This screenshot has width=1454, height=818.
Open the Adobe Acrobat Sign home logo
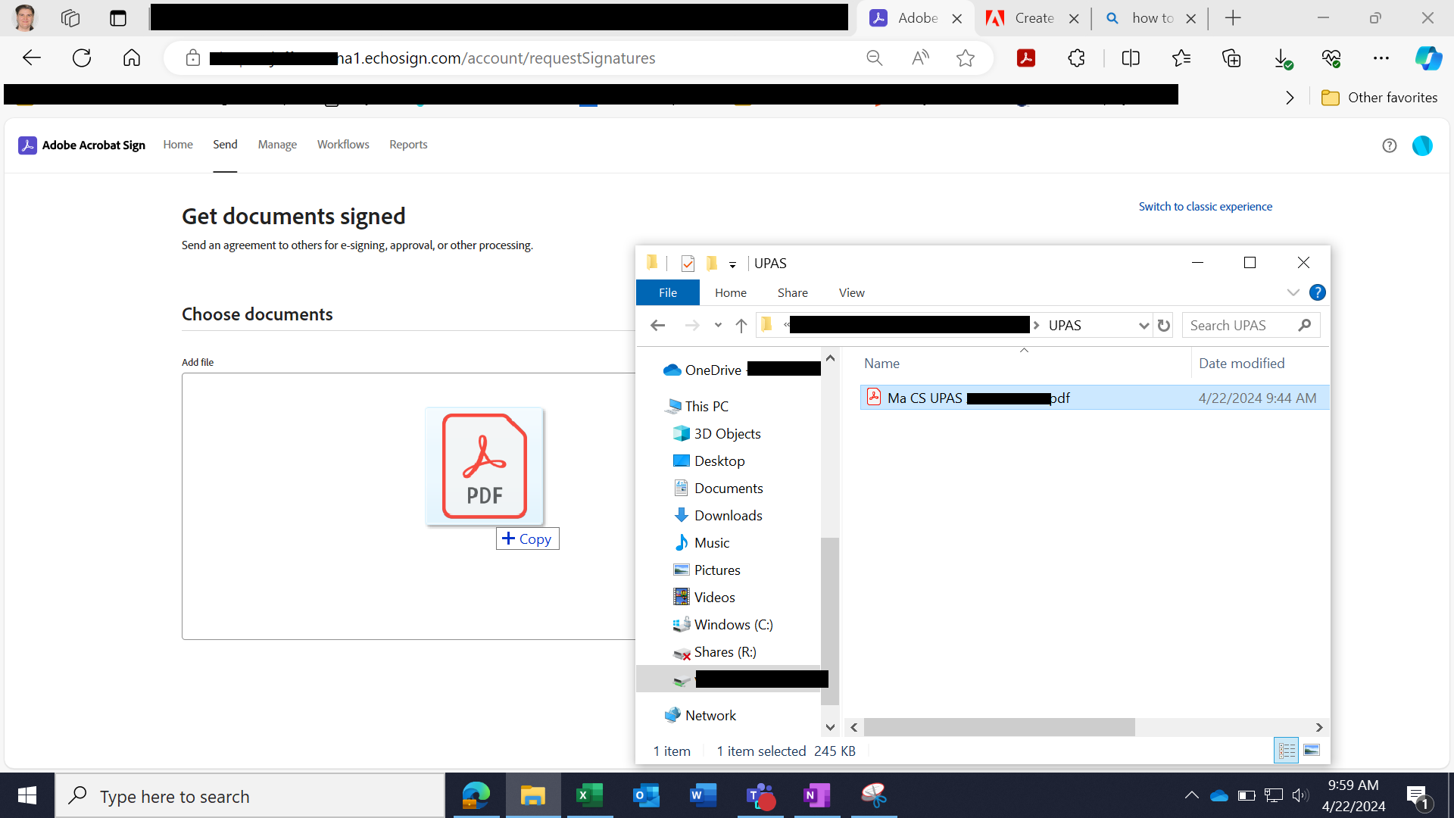click(x=81, y=145)
